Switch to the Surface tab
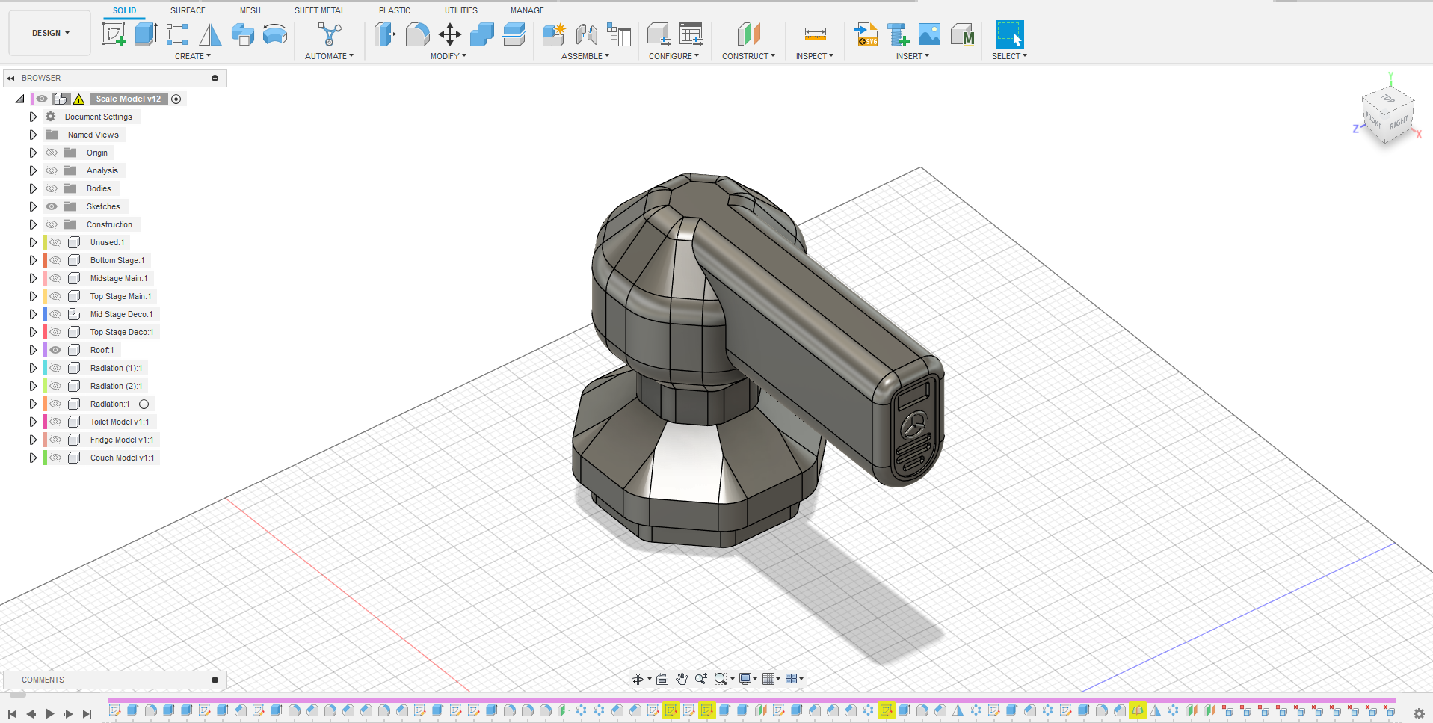The width and height of the screenshot is (1433, 723). click(x=188, y=10)
